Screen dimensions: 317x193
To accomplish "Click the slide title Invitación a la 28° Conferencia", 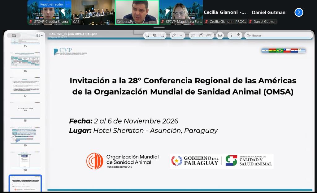I will coord(183,81).
